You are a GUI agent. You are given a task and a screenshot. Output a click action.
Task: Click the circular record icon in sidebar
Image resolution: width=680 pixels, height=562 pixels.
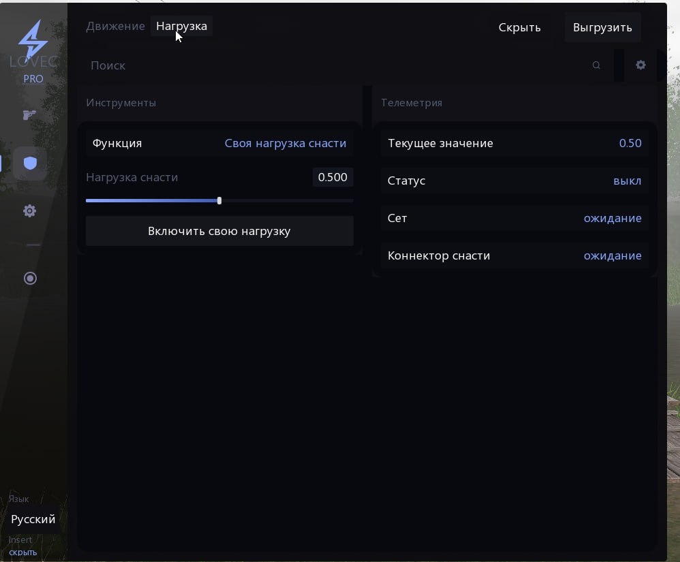30,278
